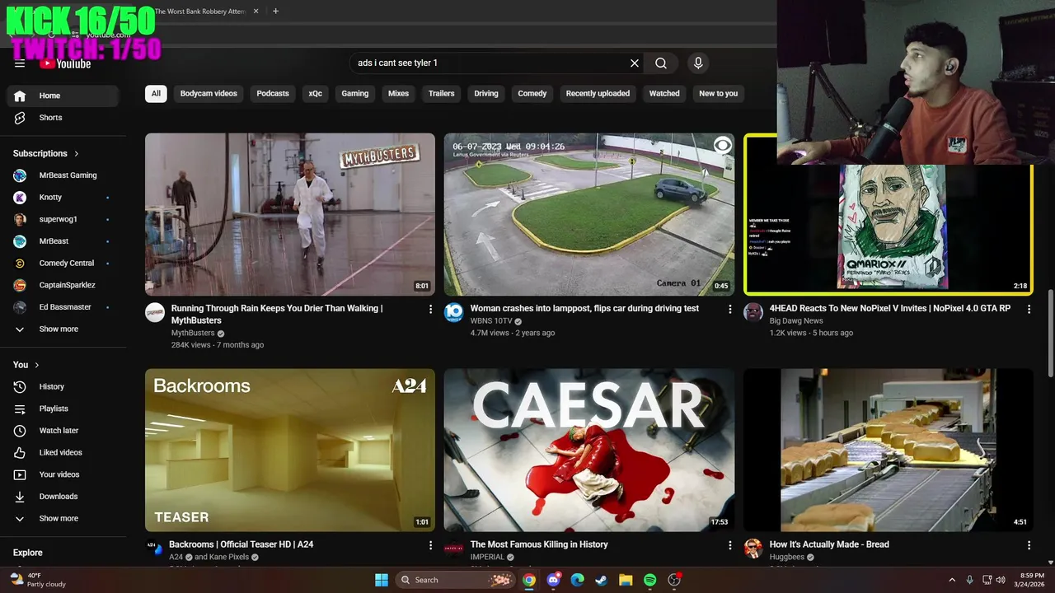
Task: Open the CaptainSparklez subscription
Action: pyautogui.click(x=63, y=285)
